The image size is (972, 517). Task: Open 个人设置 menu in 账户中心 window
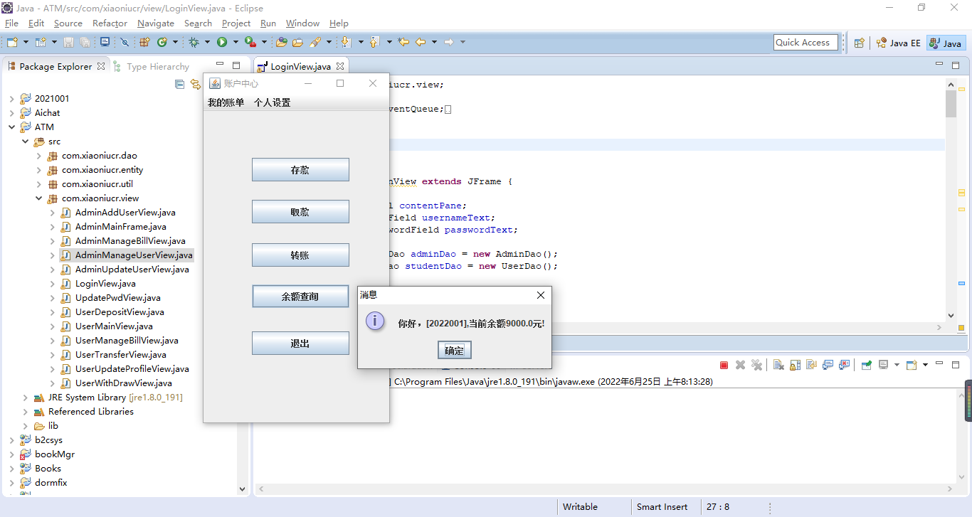[273, 102]
